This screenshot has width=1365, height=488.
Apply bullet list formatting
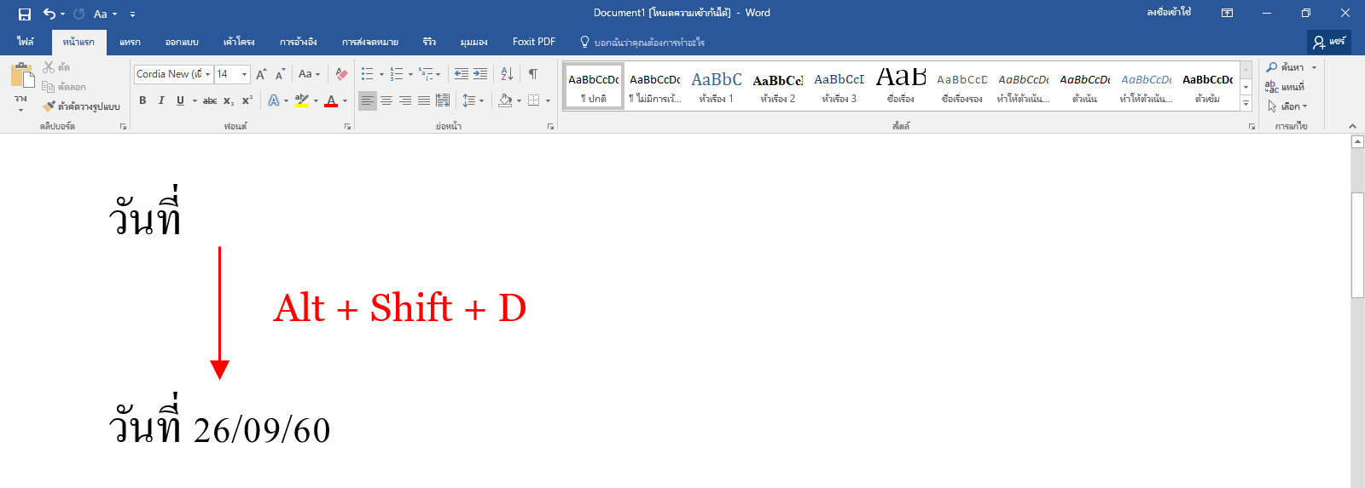click(x=368, y=74)
